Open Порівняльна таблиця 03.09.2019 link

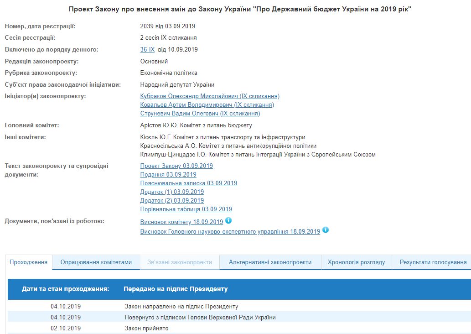pyautogui.click(x=186, y=209)
